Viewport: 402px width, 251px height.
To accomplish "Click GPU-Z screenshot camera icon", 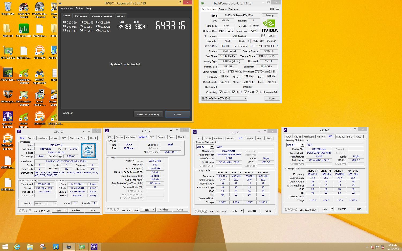I will (x=272, y=9).
